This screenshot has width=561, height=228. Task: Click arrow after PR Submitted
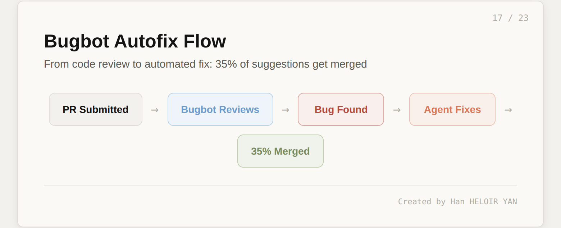(x=155, y=110)
